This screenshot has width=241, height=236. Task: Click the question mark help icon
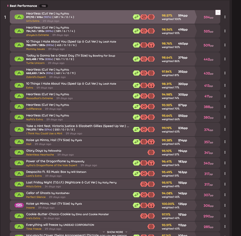(x=218, y=12)
